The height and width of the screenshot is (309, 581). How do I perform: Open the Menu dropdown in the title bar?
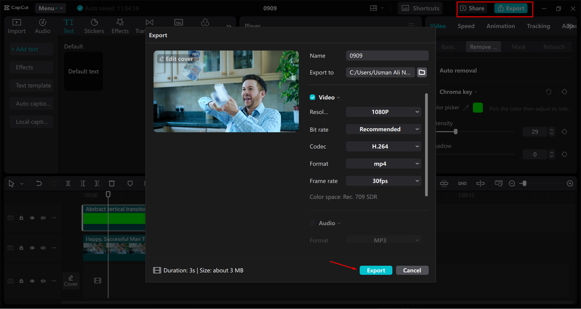pyautogui.click(x=50, y=8)
